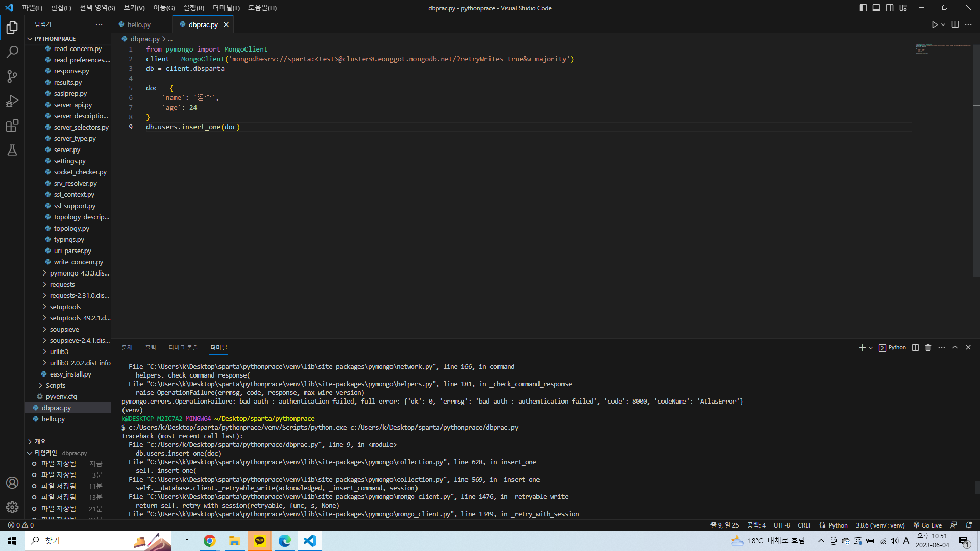Customize layout icon in title bar

click(x=903, y=8)
